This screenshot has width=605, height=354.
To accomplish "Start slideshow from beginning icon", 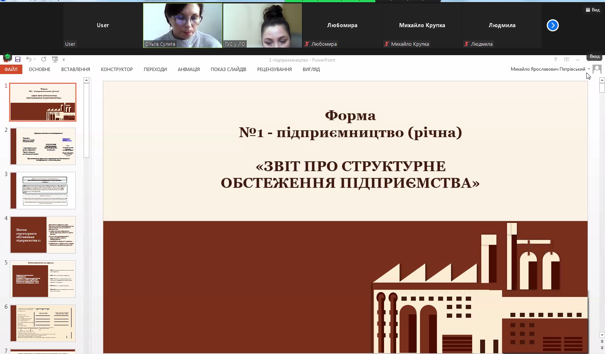I will coord(55,59).
